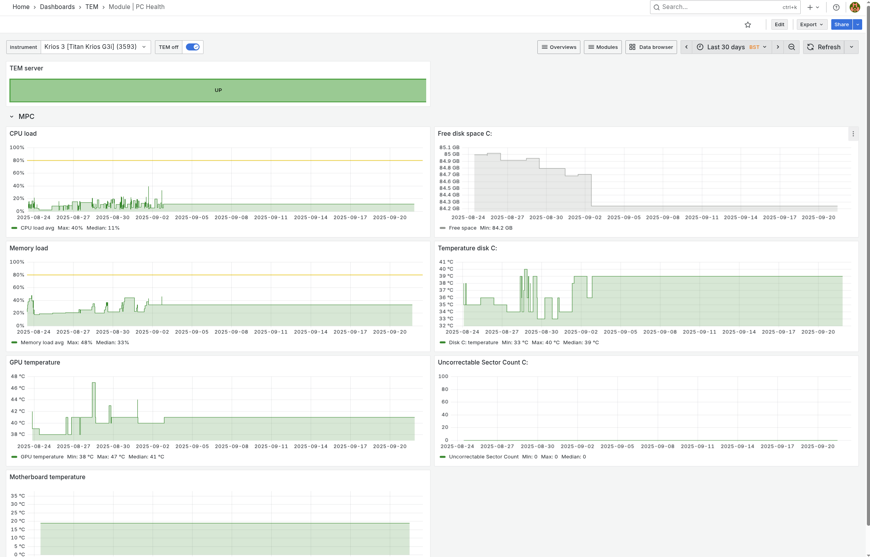870x557 pixels.
Task: Open the user avatar profile menu
Action: point(855,7)
